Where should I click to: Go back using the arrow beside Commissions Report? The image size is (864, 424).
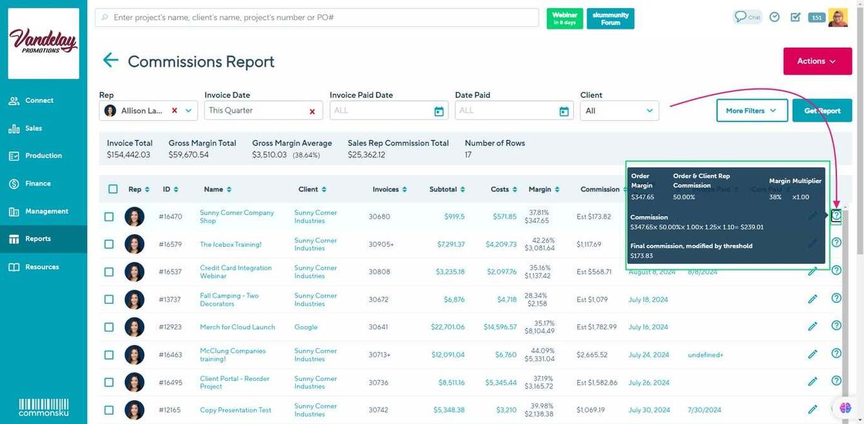111,60
